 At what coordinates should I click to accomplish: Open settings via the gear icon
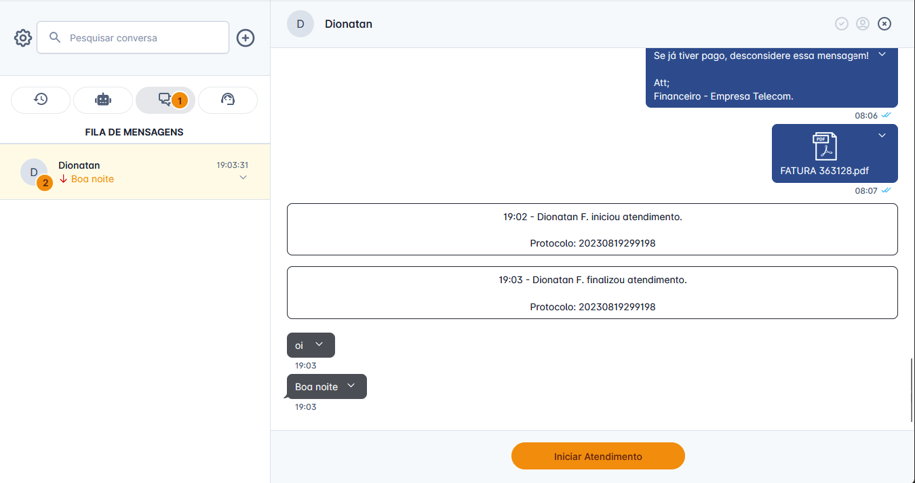[23, 38]
